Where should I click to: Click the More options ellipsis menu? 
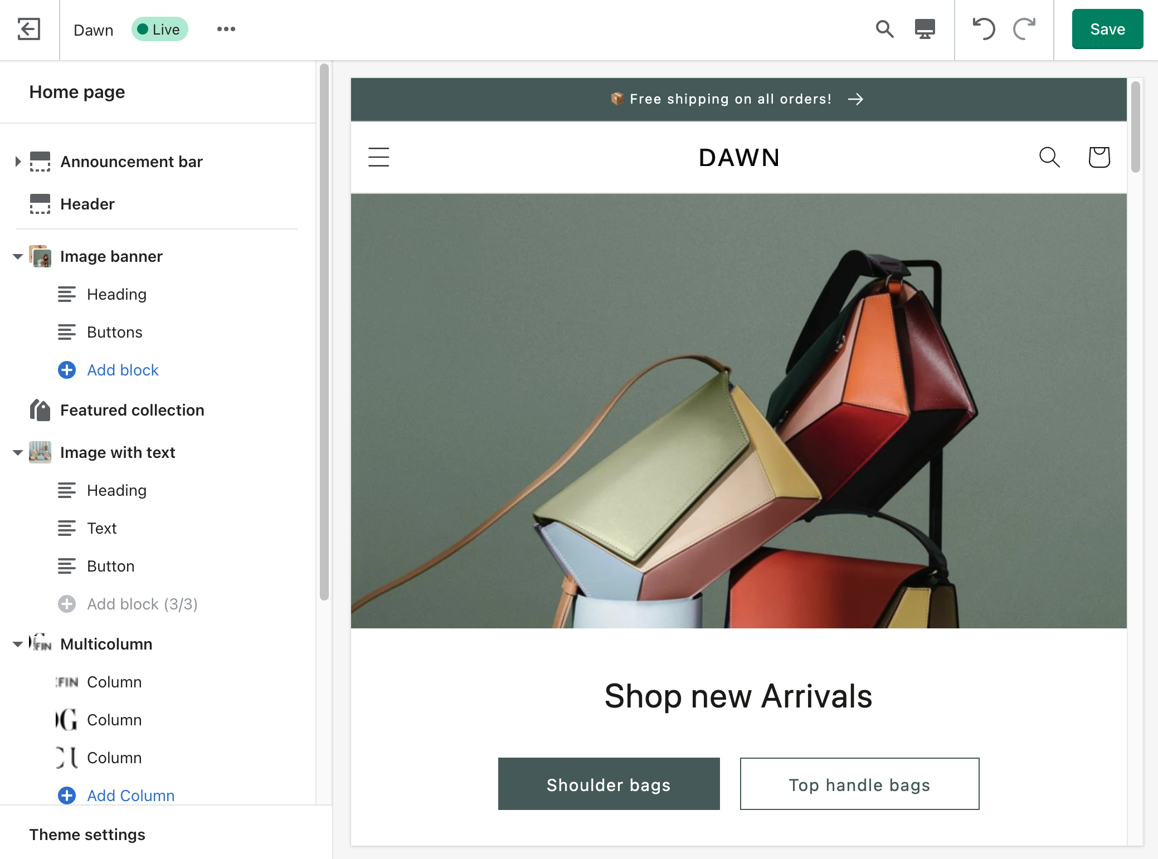[x=227, y=29]
